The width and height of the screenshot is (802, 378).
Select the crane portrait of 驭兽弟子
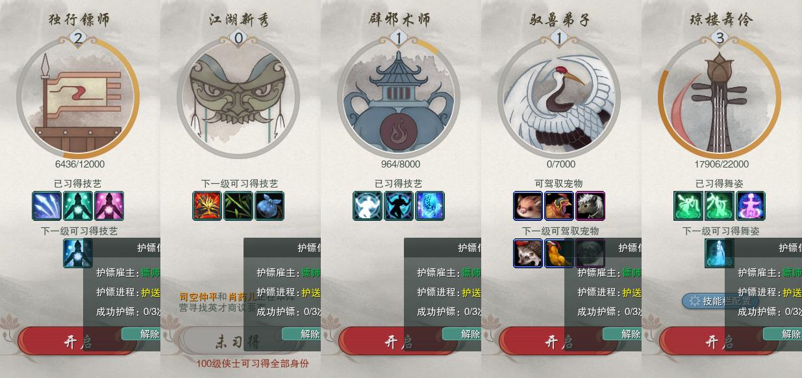(x=559, y=98)
